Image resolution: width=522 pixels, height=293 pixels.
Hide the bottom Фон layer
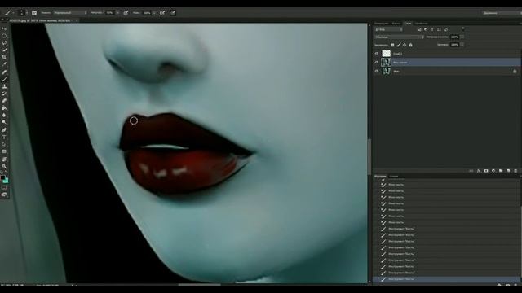pos(377,71)
